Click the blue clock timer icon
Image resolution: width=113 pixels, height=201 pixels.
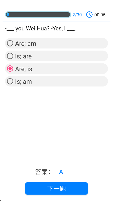click(89, 15)
